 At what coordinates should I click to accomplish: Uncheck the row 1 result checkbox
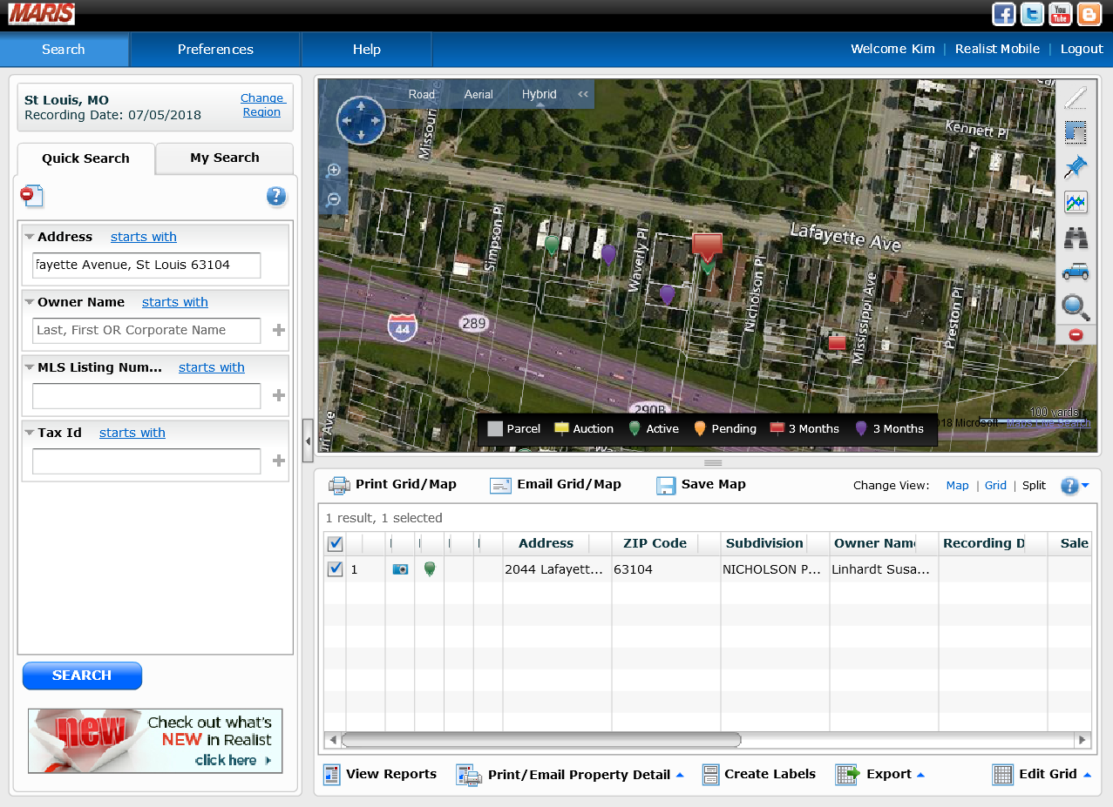pos(335,569)
